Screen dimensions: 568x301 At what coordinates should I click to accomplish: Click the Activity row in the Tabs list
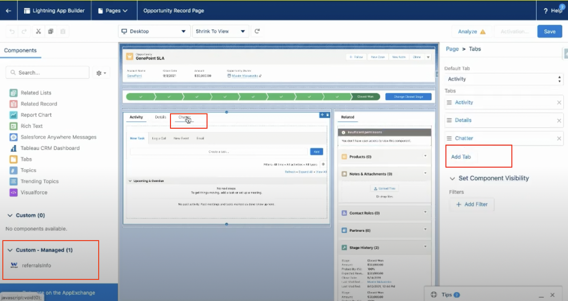pos(504,103)
